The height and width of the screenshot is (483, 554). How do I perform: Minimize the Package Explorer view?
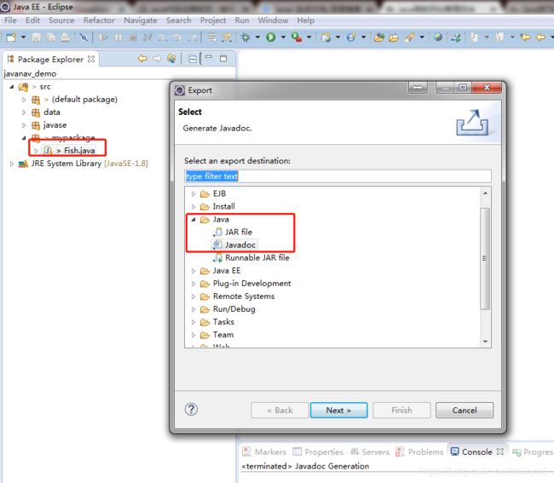pos(209,57)
